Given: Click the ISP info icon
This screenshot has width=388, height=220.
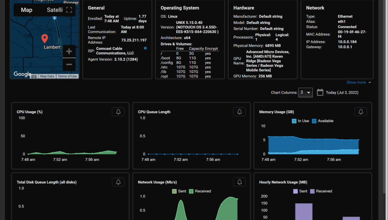Looking at the screenshot, I should [x=145, y=48].
